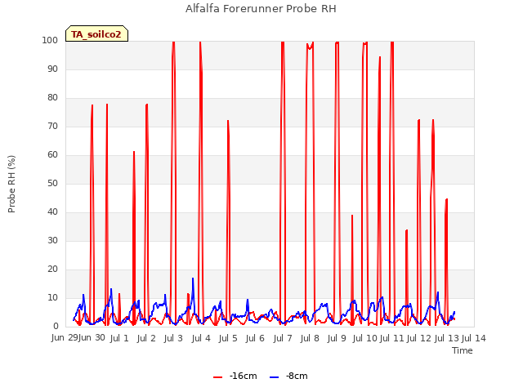The height and width of the screenshot is (392, 523).
Task: Click the red -16cm legend swatch
Action: point(218,377)
